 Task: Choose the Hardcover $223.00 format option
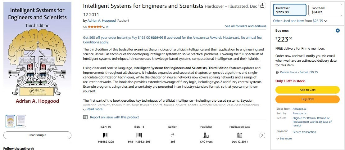point(289,10)
